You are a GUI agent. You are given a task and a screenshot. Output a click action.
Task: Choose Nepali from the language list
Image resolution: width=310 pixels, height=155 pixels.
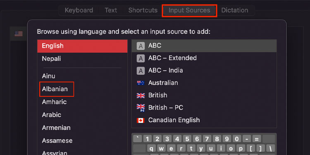coord(82,59)
